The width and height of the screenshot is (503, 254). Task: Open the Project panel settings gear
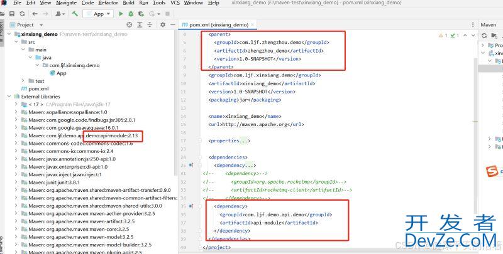163,24
